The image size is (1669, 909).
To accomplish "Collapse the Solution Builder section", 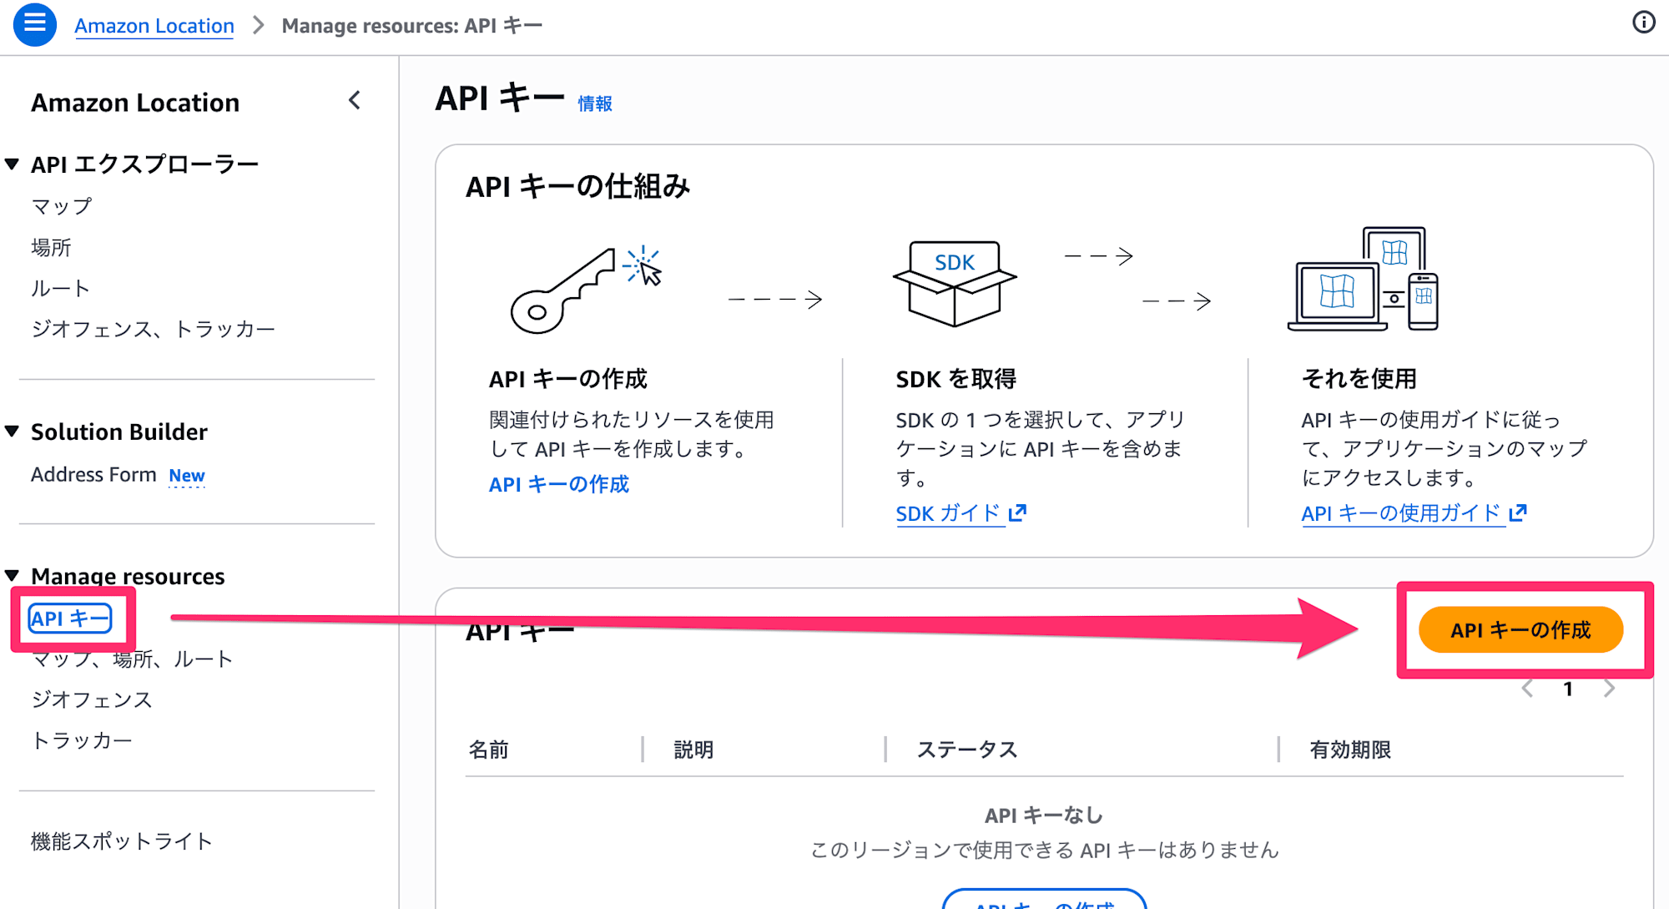I will coord(12,431).
